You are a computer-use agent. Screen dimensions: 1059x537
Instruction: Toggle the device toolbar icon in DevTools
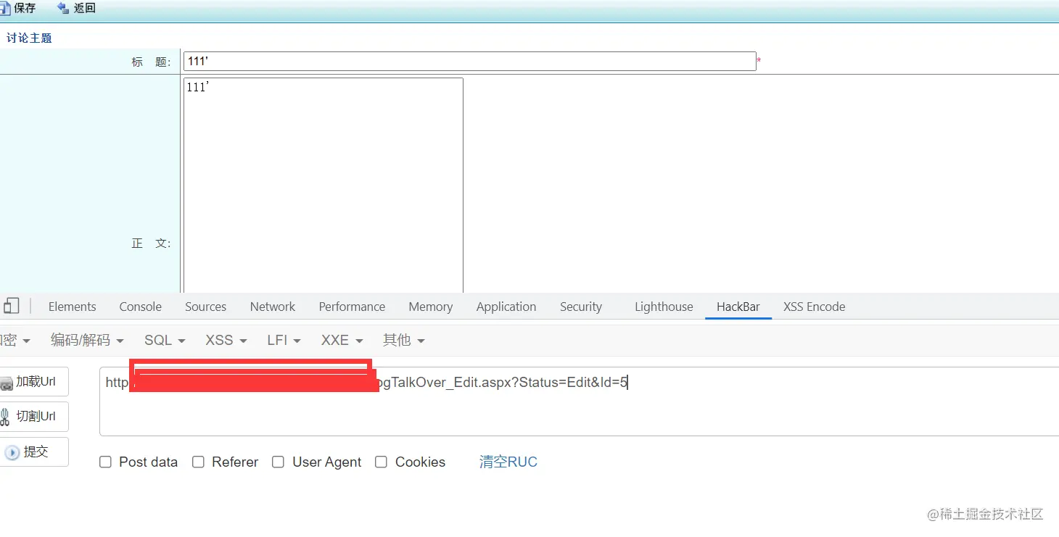pos(11,306)
